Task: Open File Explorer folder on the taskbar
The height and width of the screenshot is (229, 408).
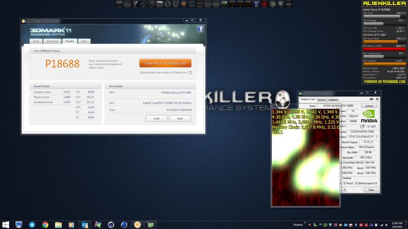Action: coord(58,224)
